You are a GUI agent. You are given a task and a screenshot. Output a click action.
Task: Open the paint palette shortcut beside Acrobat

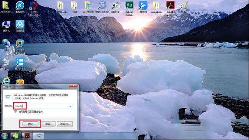tap(184, 7)
